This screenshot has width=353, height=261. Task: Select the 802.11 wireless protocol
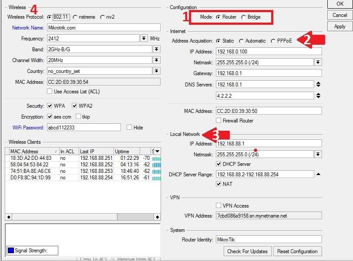click(49, 17)
